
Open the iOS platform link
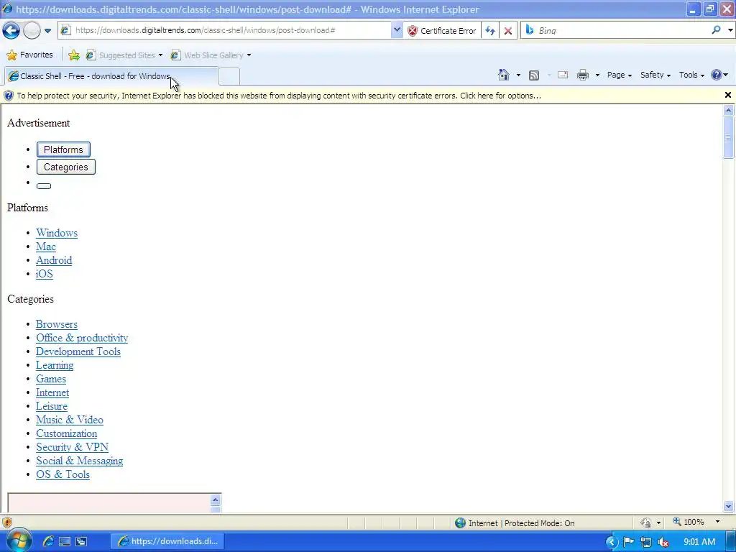[44, 274]
